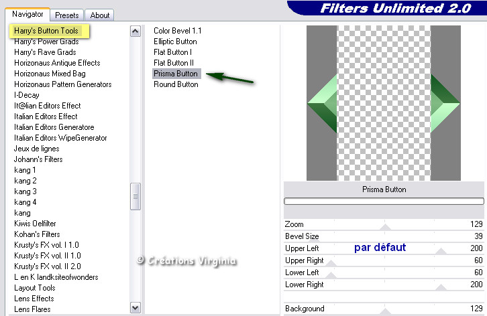The image size is (487, 316).
Task: Open the Presets tab
Action: point(67,15)
